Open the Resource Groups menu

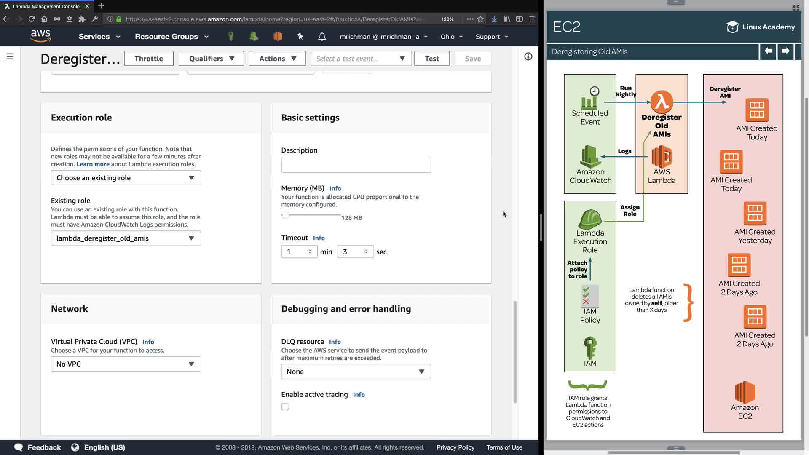pyautogui.click(x=171, y=37)
